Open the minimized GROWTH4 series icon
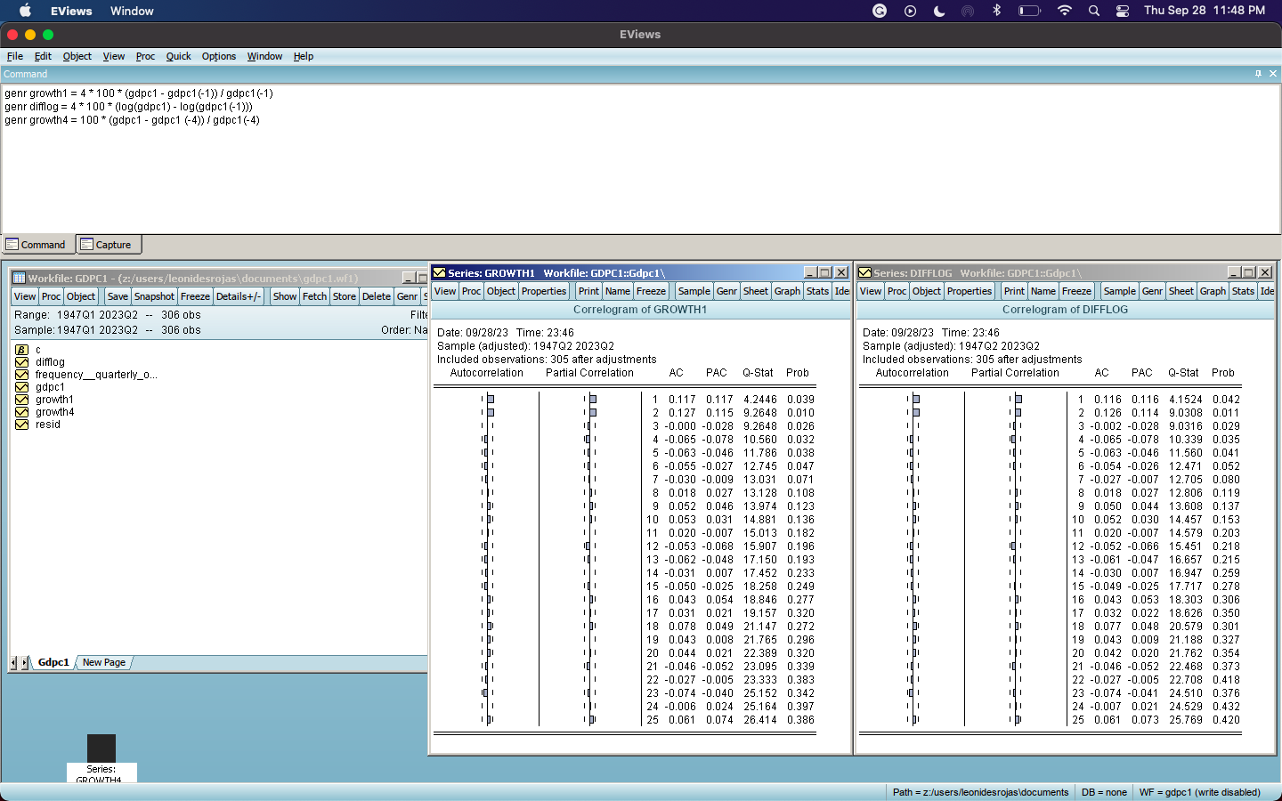 click(x=101, y=748)
